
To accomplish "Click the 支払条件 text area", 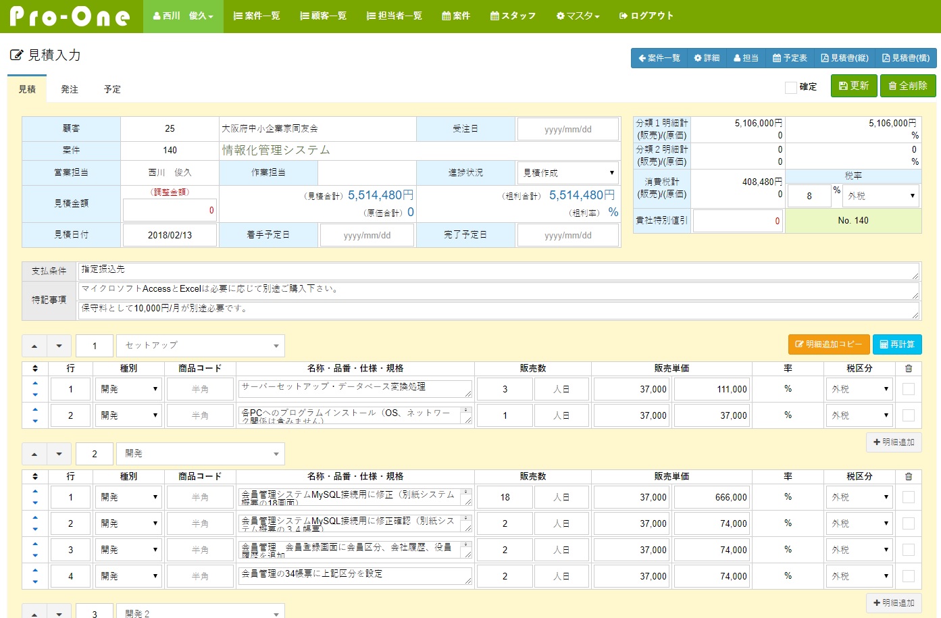I will [499, 271].
